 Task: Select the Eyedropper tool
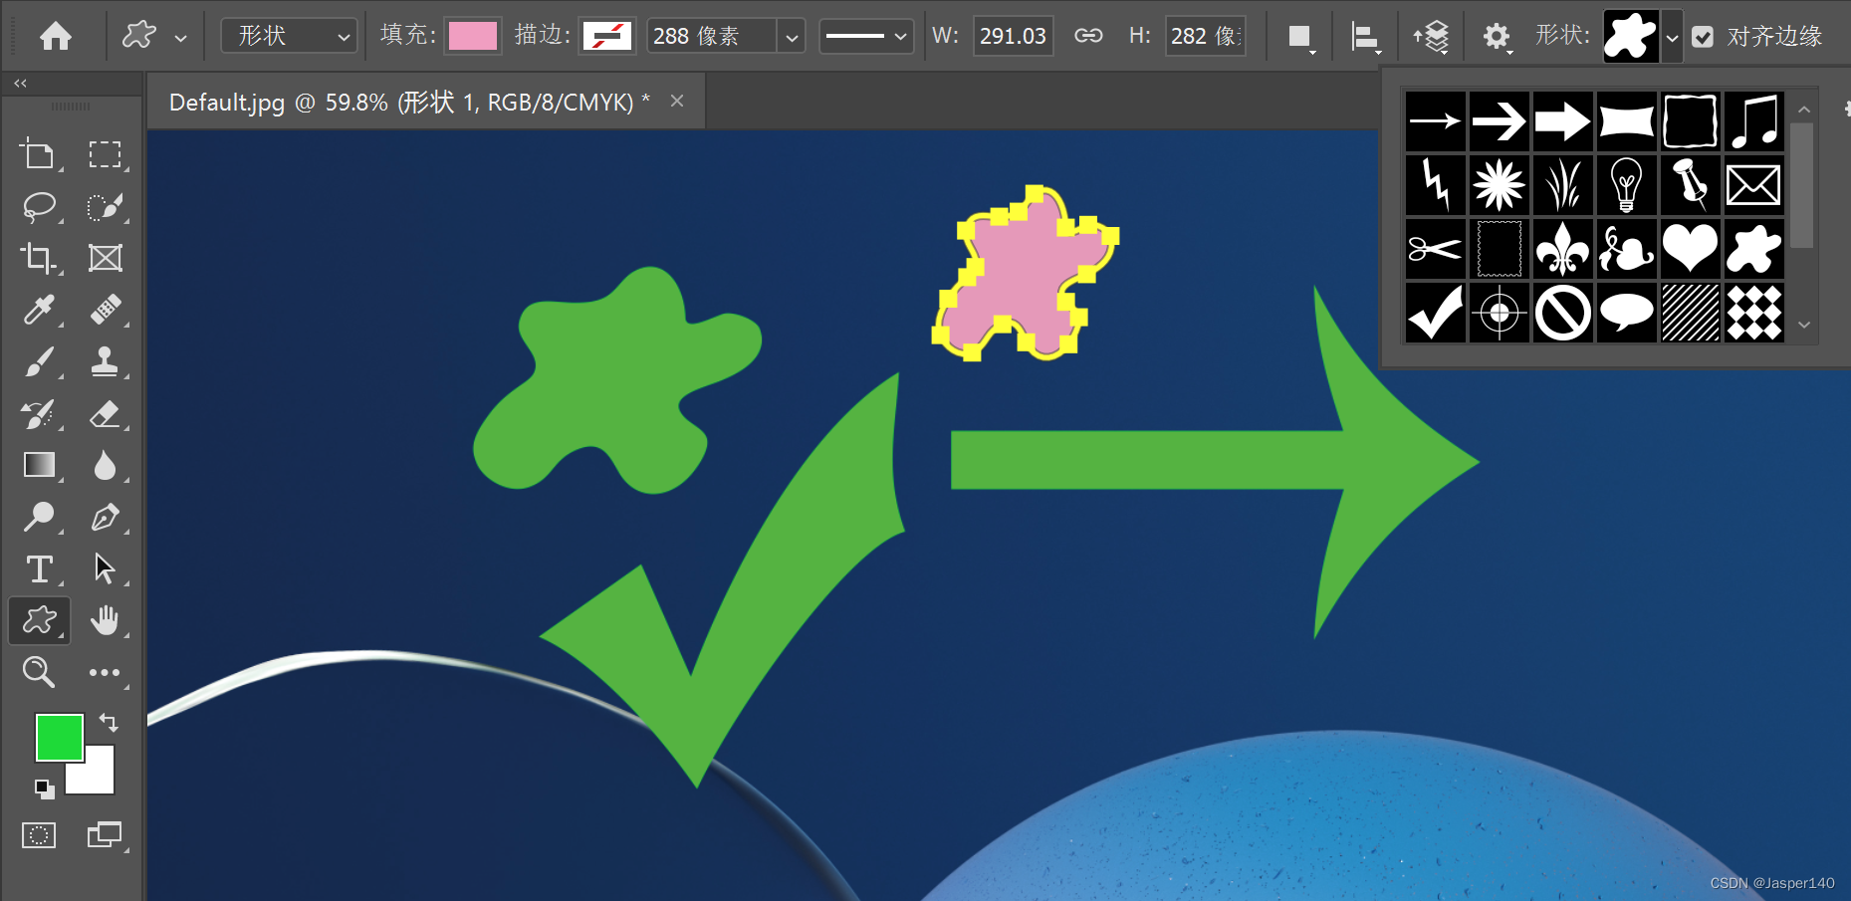39,310
